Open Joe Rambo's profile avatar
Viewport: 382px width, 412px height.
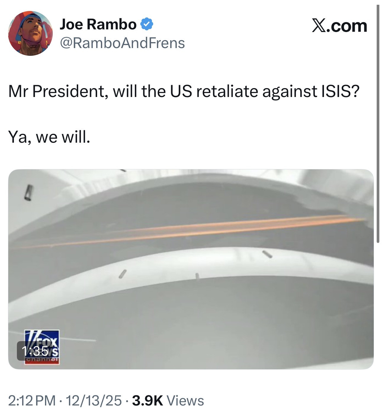30,34
